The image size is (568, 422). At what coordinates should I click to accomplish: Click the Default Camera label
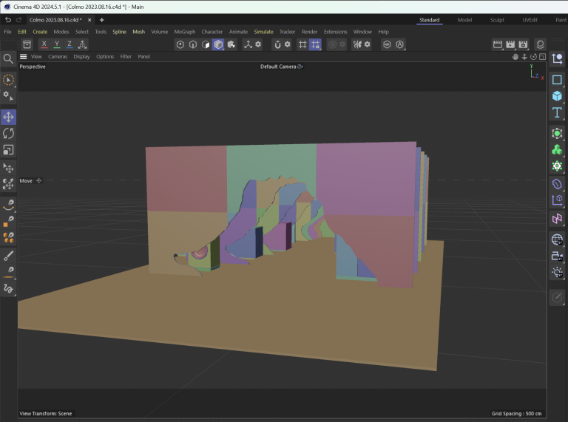point(278,67)
